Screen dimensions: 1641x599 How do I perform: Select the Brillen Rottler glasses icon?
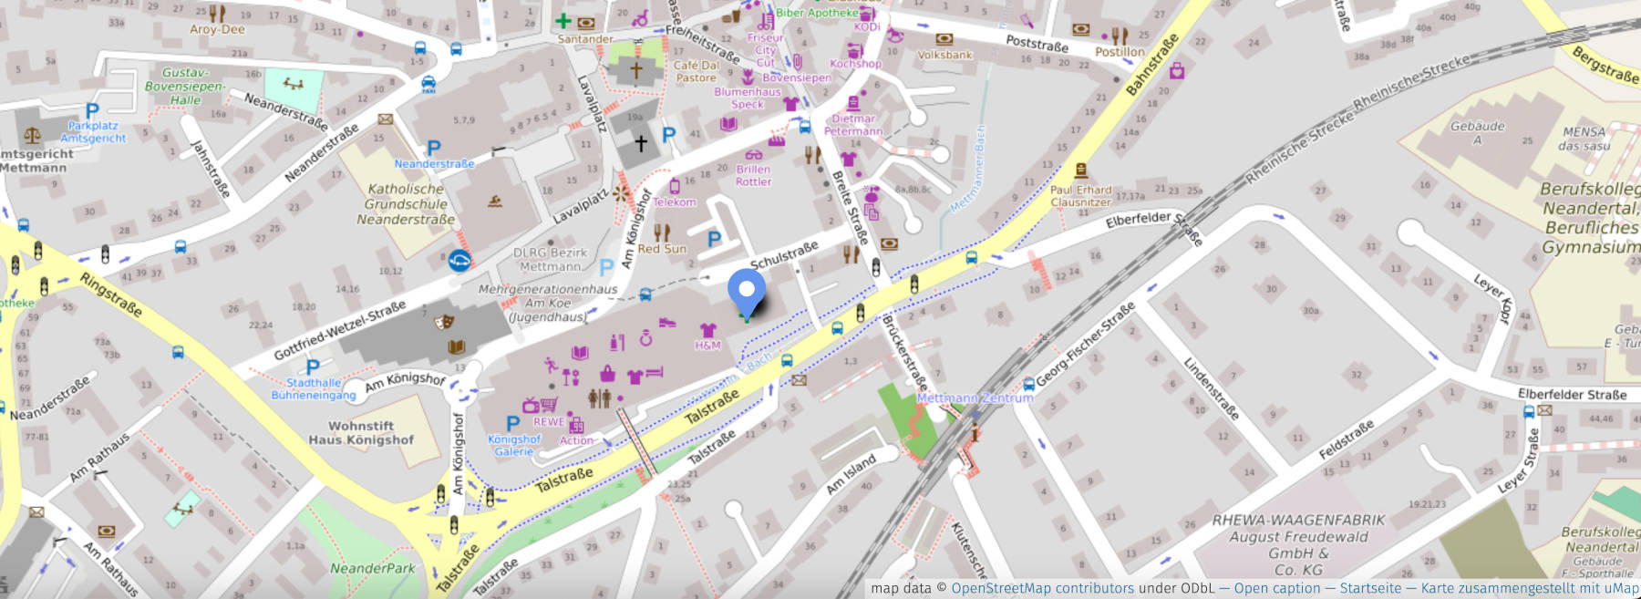point(754,155)
